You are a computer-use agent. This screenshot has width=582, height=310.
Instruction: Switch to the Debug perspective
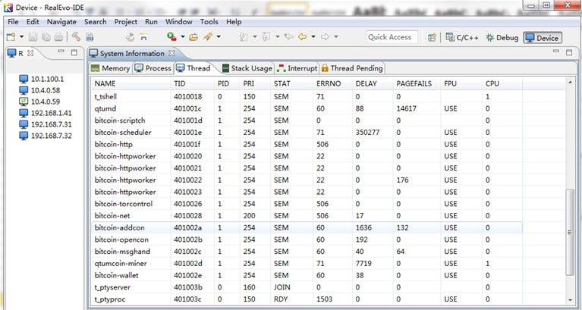point(502,37)
